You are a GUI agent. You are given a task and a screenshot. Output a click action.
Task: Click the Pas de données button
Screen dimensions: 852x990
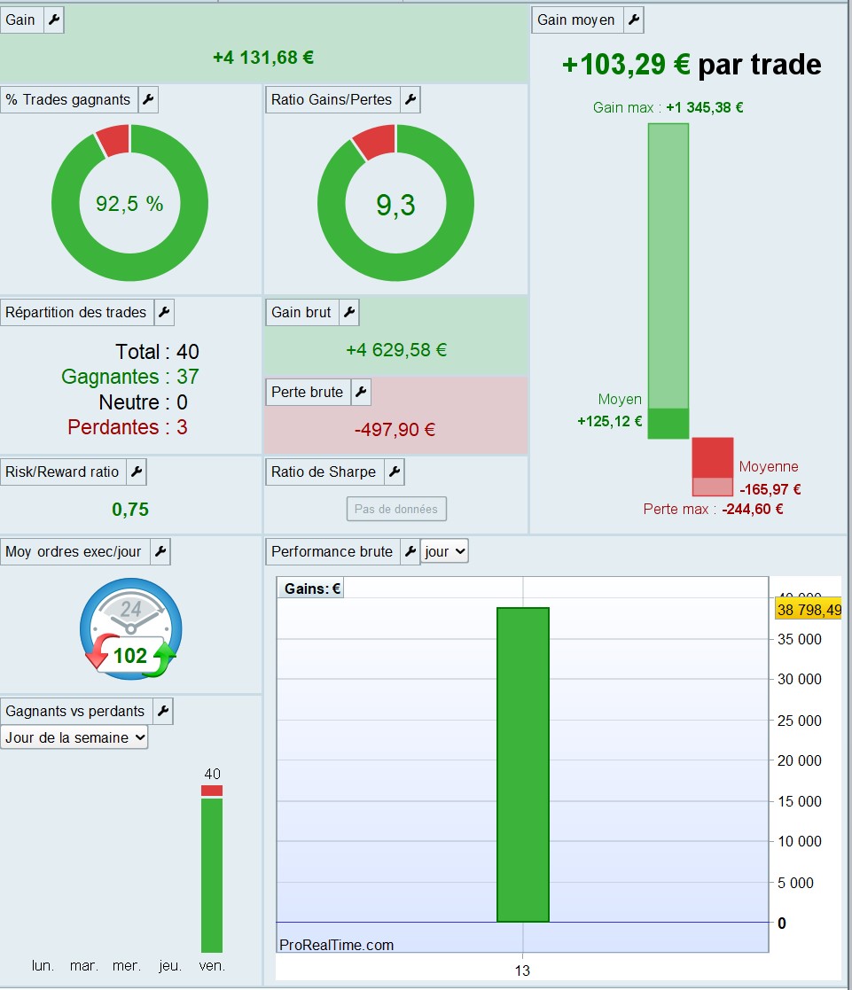pyautogui.click(x=396, y=509)
